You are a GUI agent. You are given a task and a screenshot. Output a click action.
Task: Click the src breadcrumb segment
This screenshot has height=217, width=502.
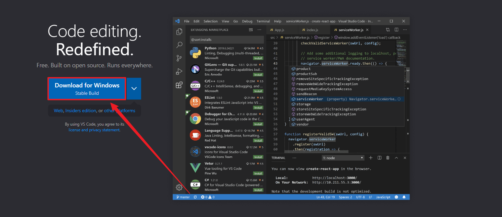click(273, 38)
